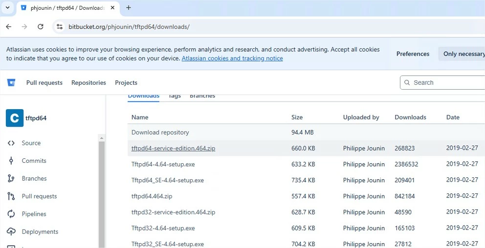Click the sidebar scrollbar track
485x248 pixels.
[102, 194]
